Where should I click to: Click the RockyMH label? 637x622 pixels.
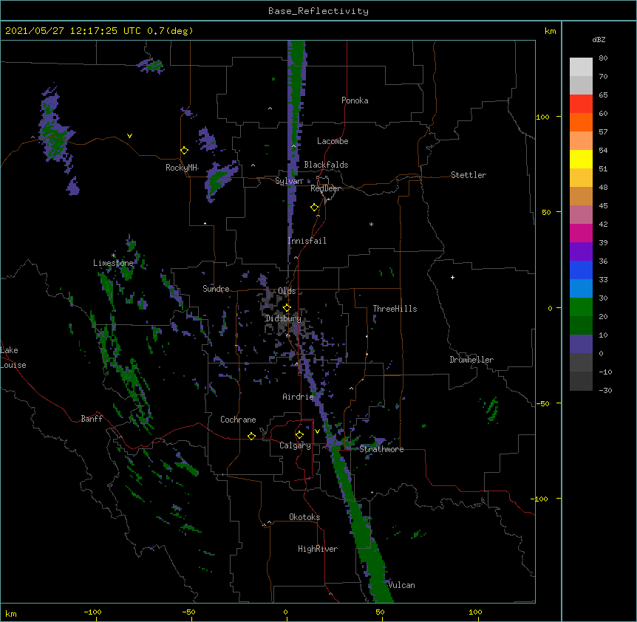tap(181, 168)
